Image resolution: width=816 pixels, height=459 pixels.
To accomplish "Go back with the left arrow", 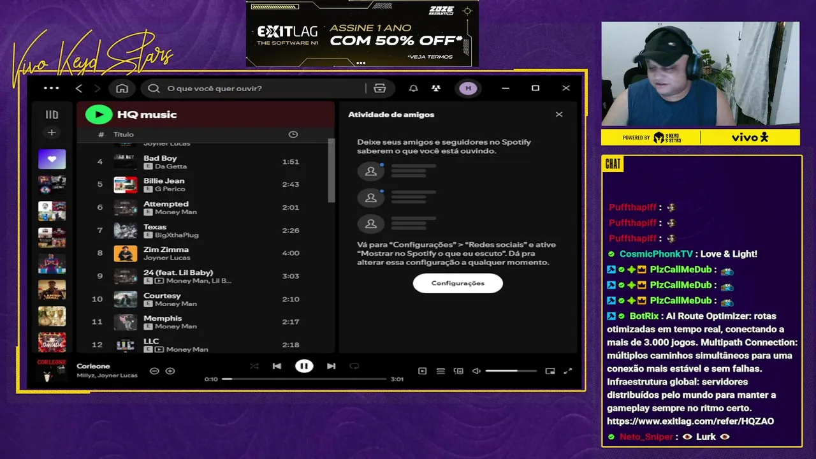I will point(79,88).
